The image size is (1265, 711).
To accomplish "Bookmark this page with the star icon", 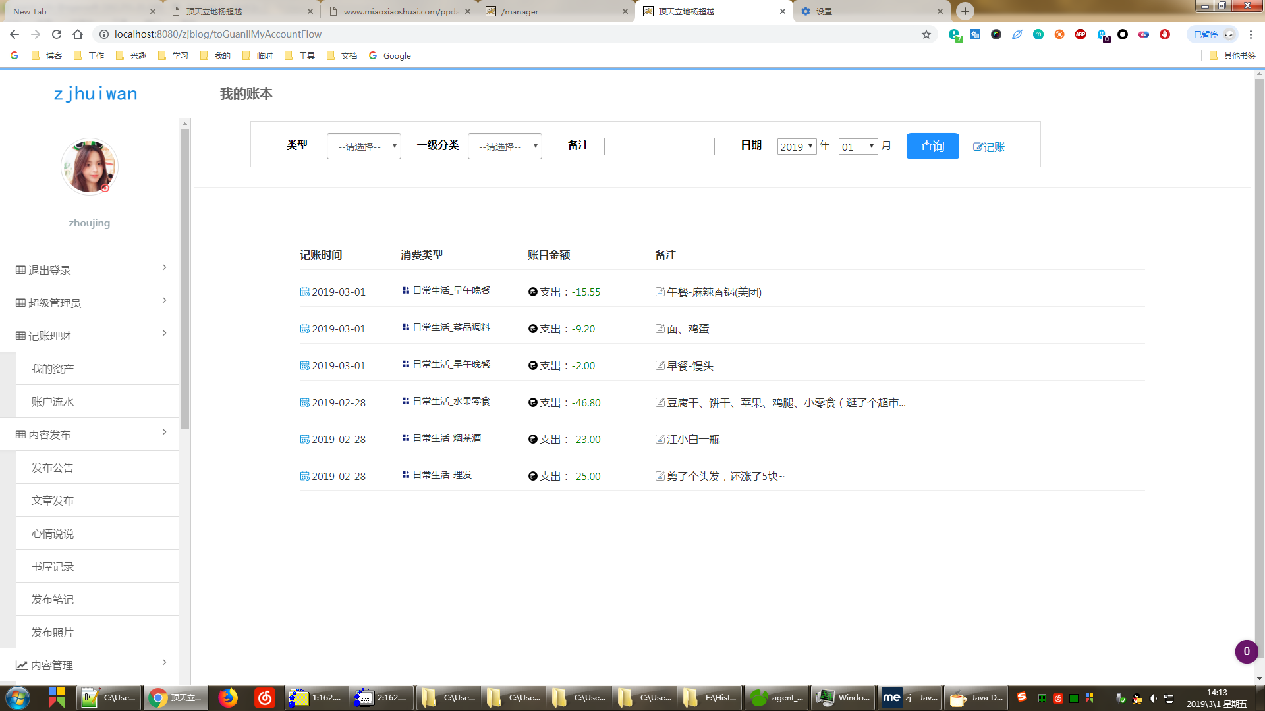I will (926, 34).
